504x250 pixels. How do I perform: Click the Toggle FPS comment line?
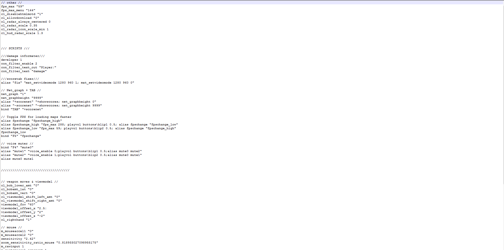tap(36, 117)
